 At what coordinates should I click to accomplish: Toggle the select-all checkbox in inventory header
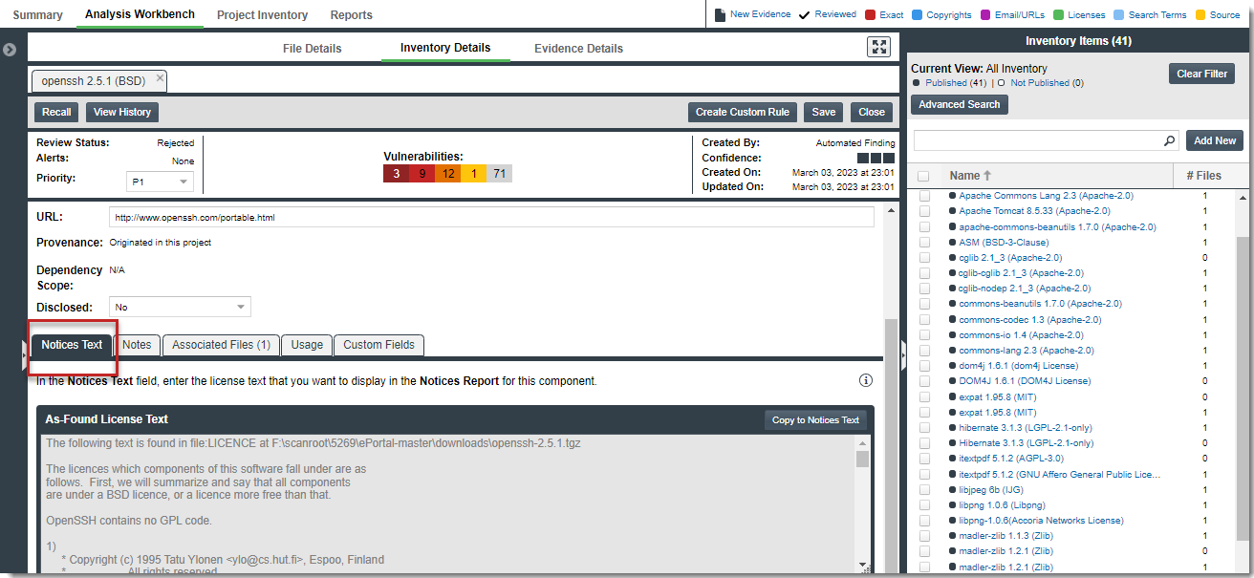click(923, 176)
